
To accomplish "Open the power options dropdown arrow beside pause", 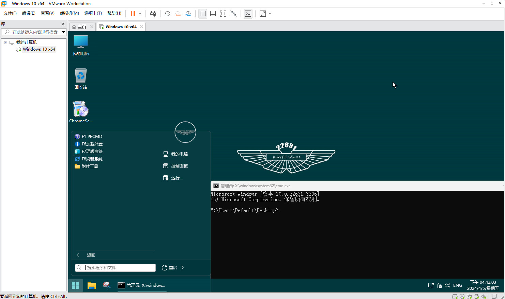I will [140, 14].
